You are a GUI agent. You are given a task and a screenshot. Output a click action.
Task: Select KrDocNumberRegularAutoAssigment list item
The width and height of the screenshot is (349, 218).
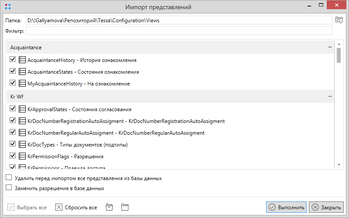click(x=116, y=133)
